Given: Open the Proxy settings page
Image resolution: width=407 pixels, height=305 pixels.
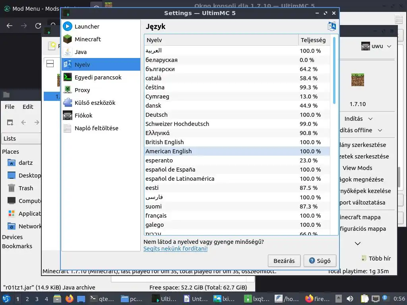Looking at the screenshot, I should pos(101,90).
